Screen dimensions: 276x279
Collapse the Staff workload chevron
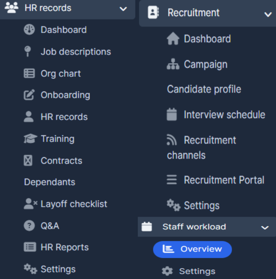tap(265, 227)
